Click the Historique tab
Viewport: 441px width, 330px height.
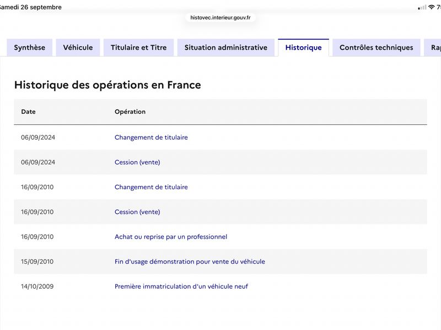(304, 48)
